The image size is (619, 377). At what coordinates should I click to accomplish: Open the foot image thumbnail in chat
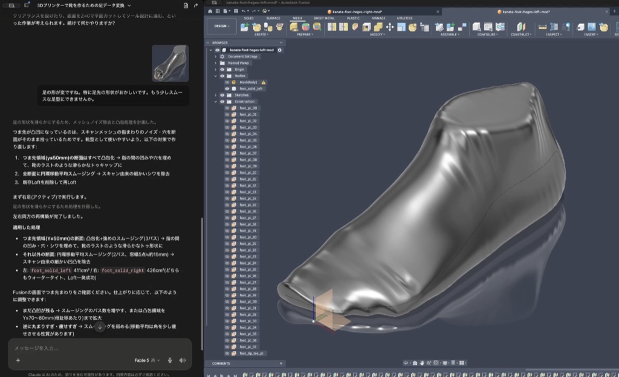(x=170, y=63)
